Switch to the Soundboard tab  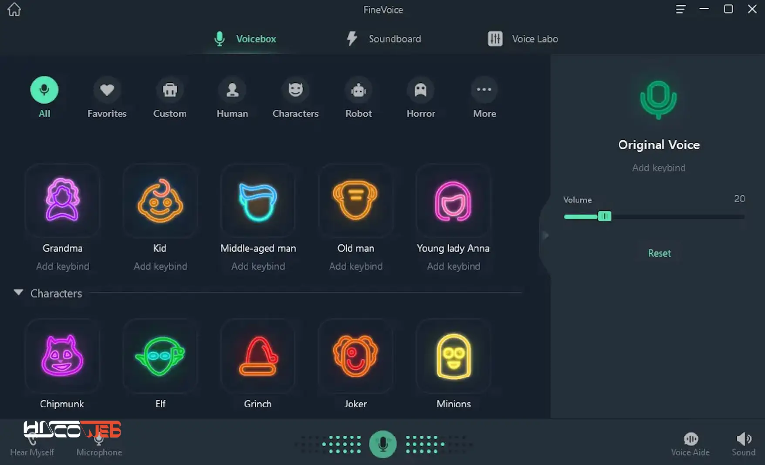384,39
